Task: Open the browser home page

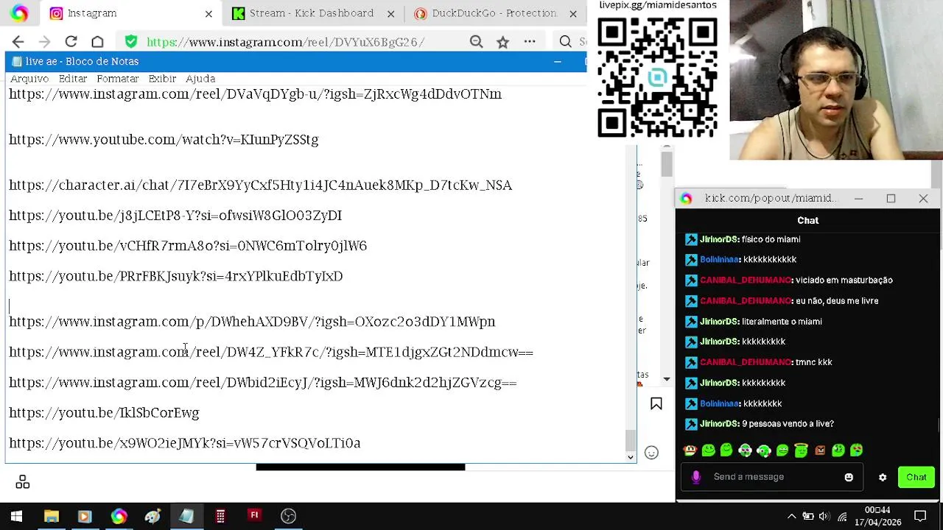Action: pyautogui.click(x=97, y=42)
